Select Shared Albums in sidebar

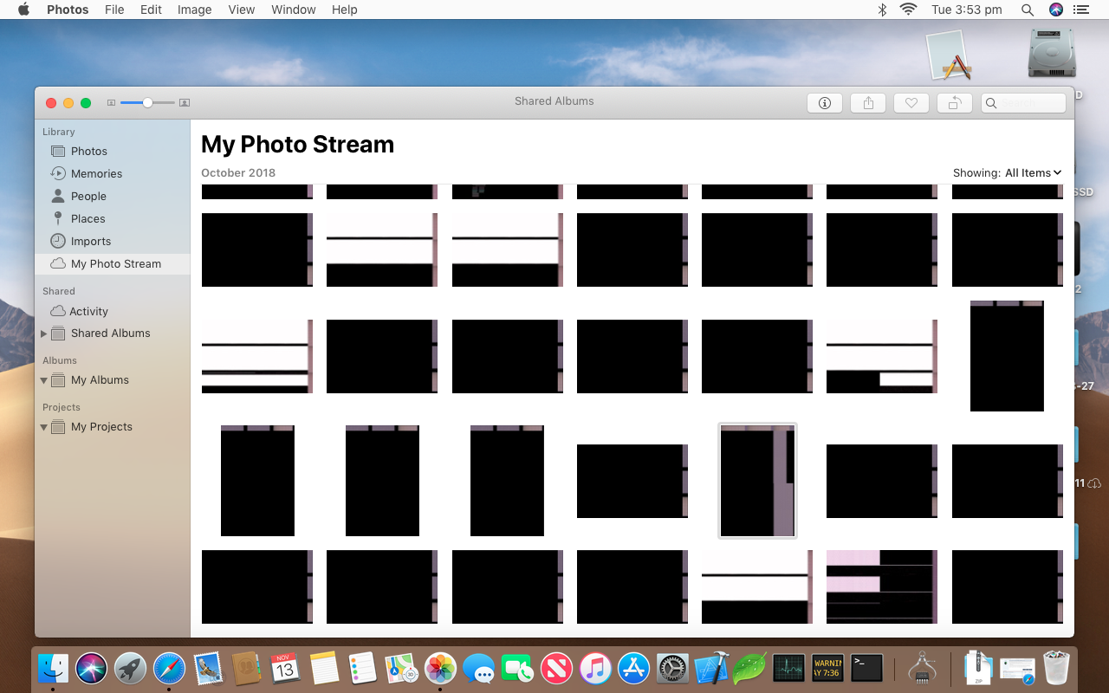coord(111,333)
